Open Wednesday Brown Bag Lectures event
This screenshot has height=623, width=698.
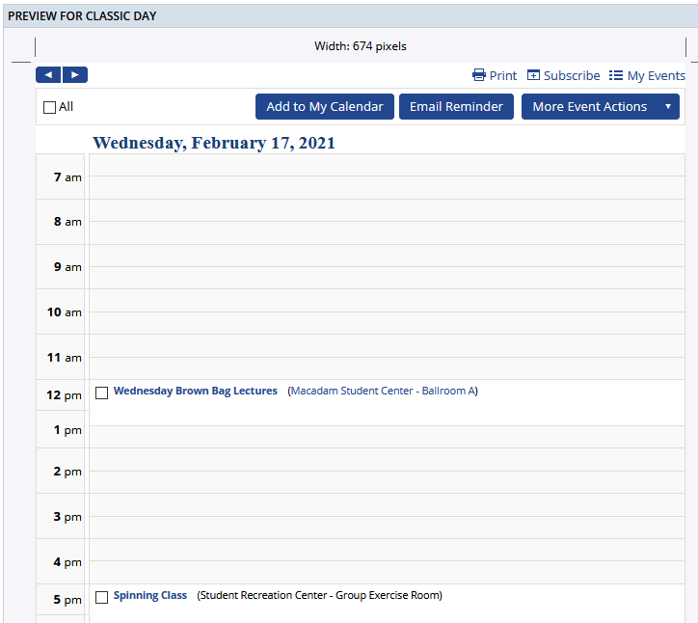195,391
